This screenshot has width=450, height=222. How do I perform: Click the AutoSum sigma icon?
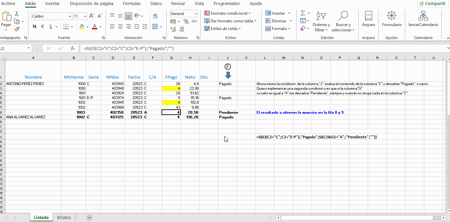pos(303,13)
